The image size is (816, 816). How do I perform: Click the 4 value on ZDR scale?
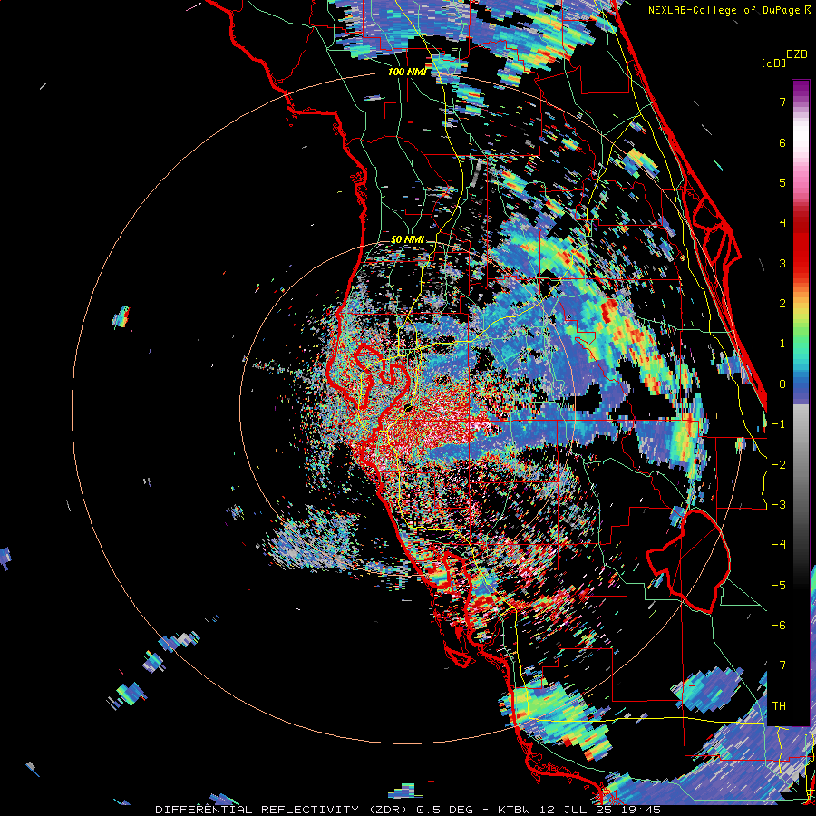782,223
